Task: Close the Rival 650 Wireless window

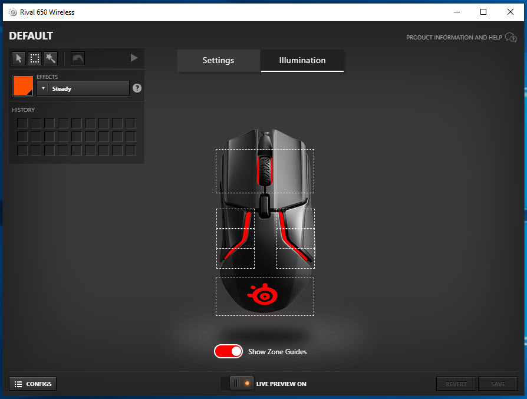Action: click(x=510, y=12)
